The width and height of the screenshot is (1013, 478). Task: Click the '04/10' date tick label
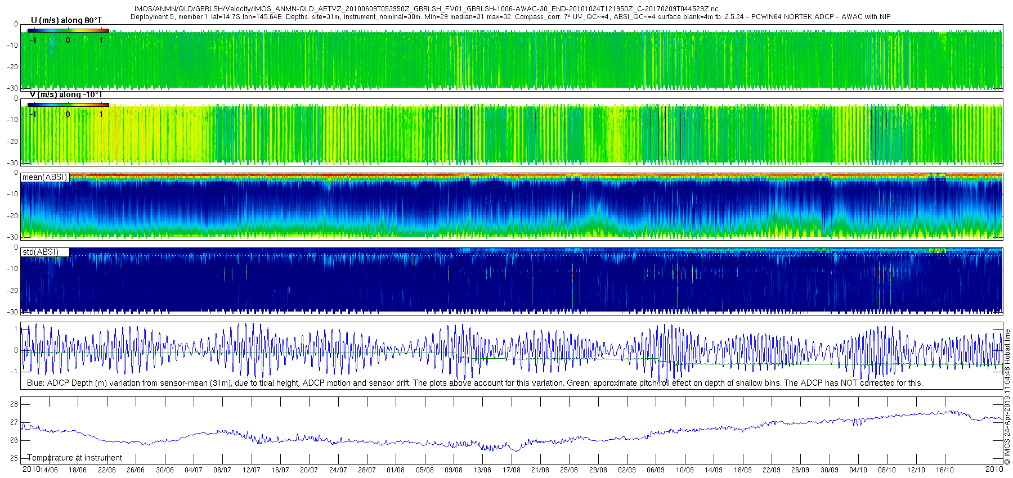point(858,470)
